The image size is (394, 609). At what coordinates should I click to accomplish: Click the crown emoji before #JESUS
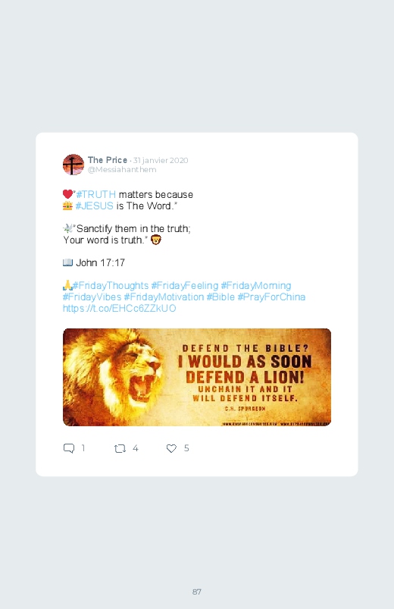tap(67, 206)
